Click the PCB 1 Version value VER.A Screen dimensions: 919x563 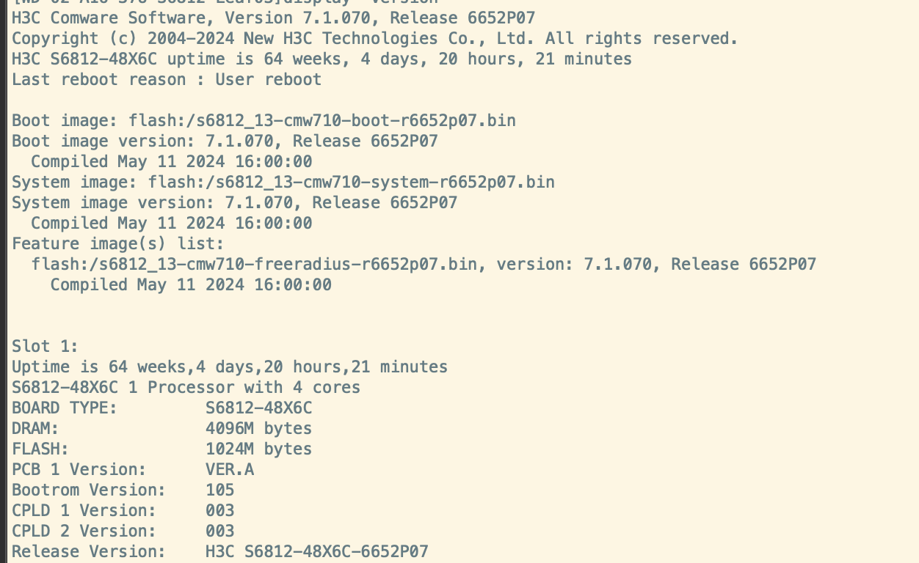[x=230, y=469]
